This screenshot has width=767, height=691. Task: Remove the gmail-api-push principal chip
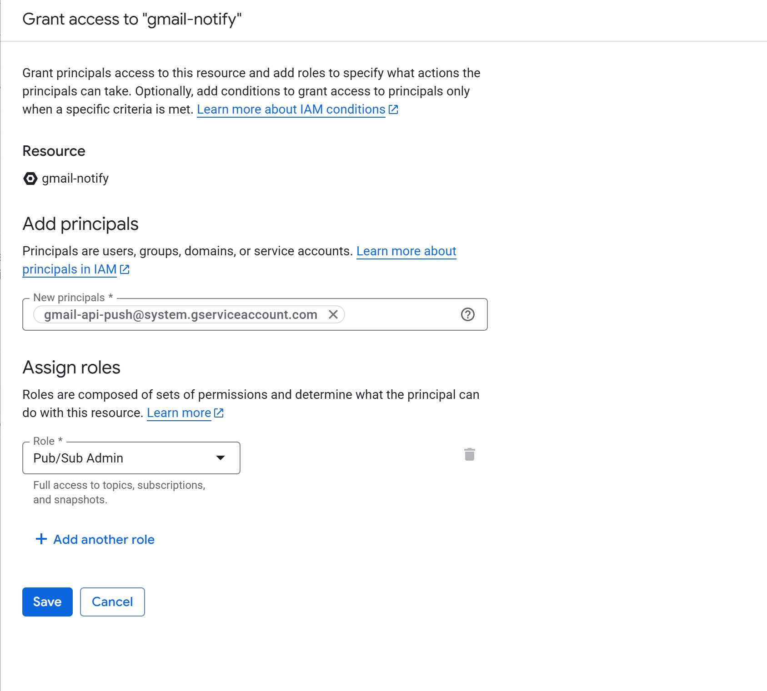click(x=333, y=314)
